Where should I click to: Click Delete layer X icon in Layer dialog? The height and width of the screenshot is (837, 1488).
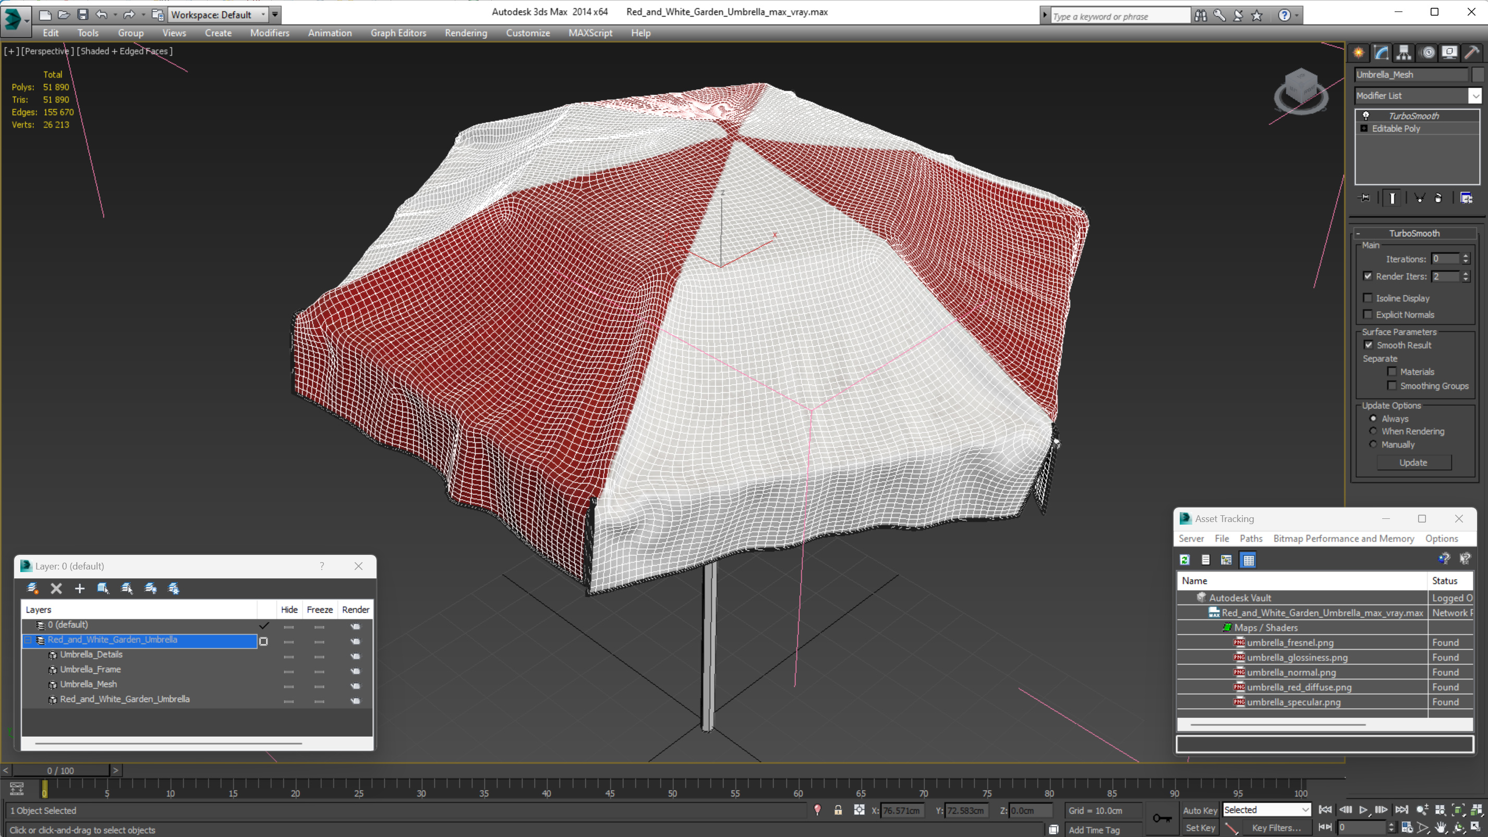click(56, 588)
